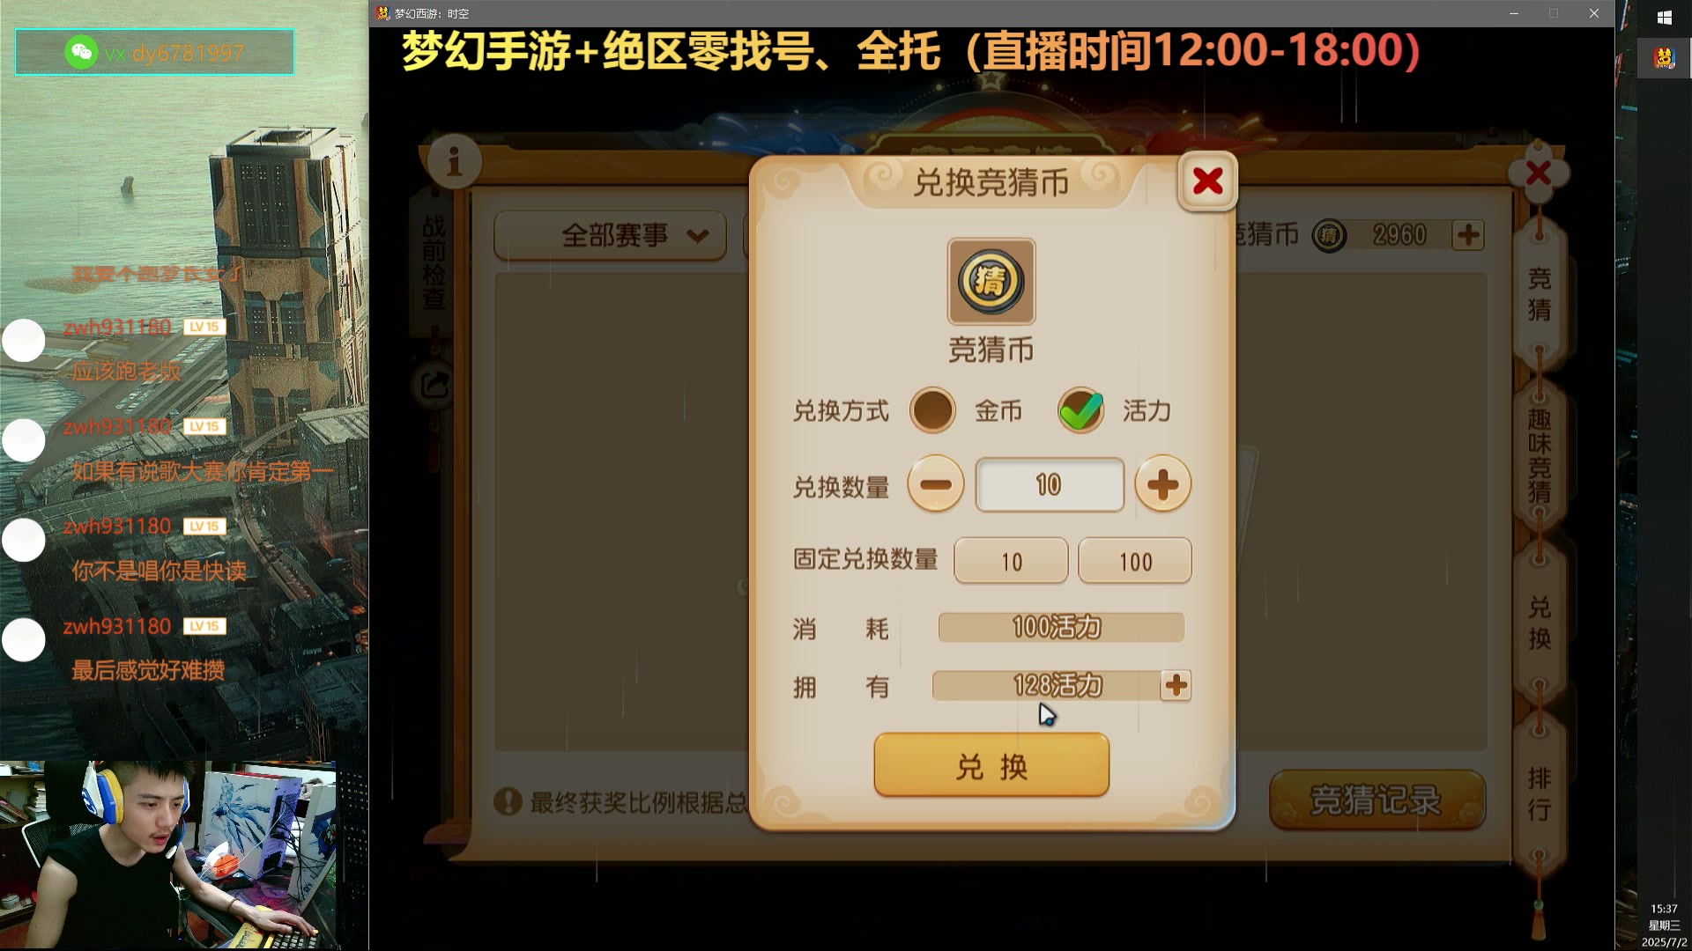Close the 兑换竞猜币 dialog with red X
The height and width of the screenshot is (951, 1692).
coord(1207,181)
